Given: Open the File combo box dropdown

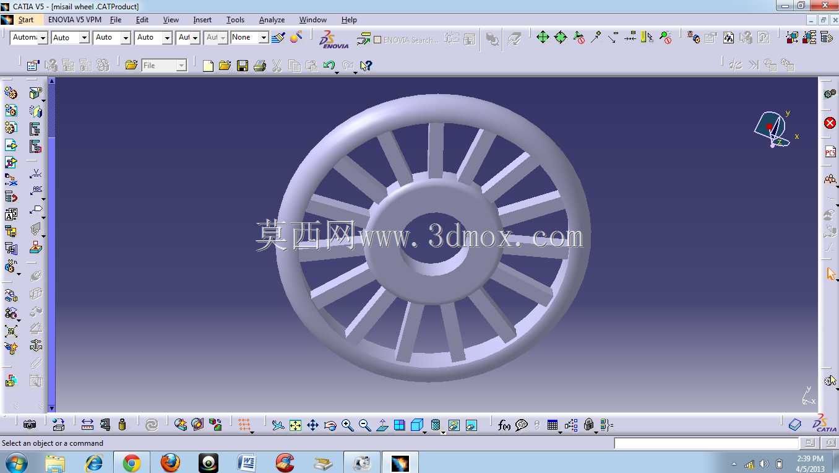Looking at the screenshot, I should [181, 66].
